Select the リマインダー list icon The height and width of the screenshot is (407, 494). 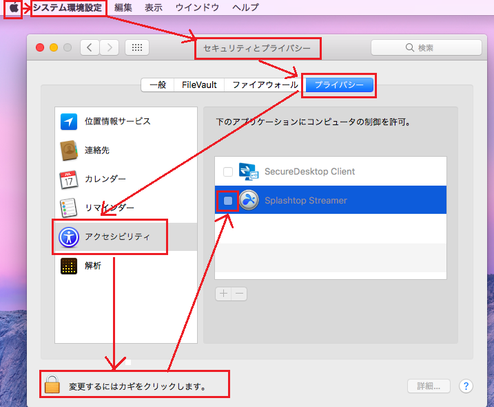[69, 208]
